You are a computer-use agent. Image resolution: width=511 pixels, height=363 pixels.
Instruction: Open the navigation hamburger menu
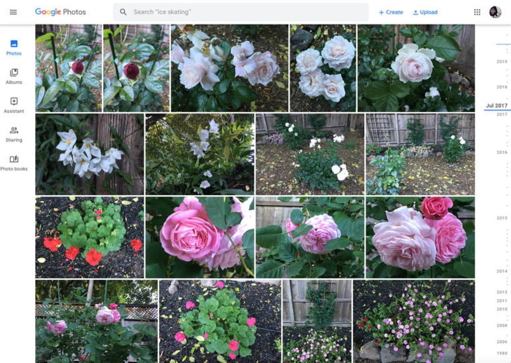14,12
